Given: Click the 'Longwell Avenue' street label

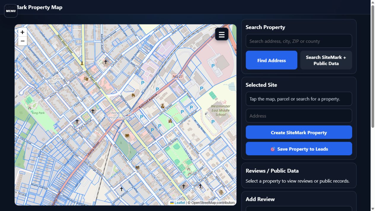Looking at the screenshot, I should click(189, 116).
